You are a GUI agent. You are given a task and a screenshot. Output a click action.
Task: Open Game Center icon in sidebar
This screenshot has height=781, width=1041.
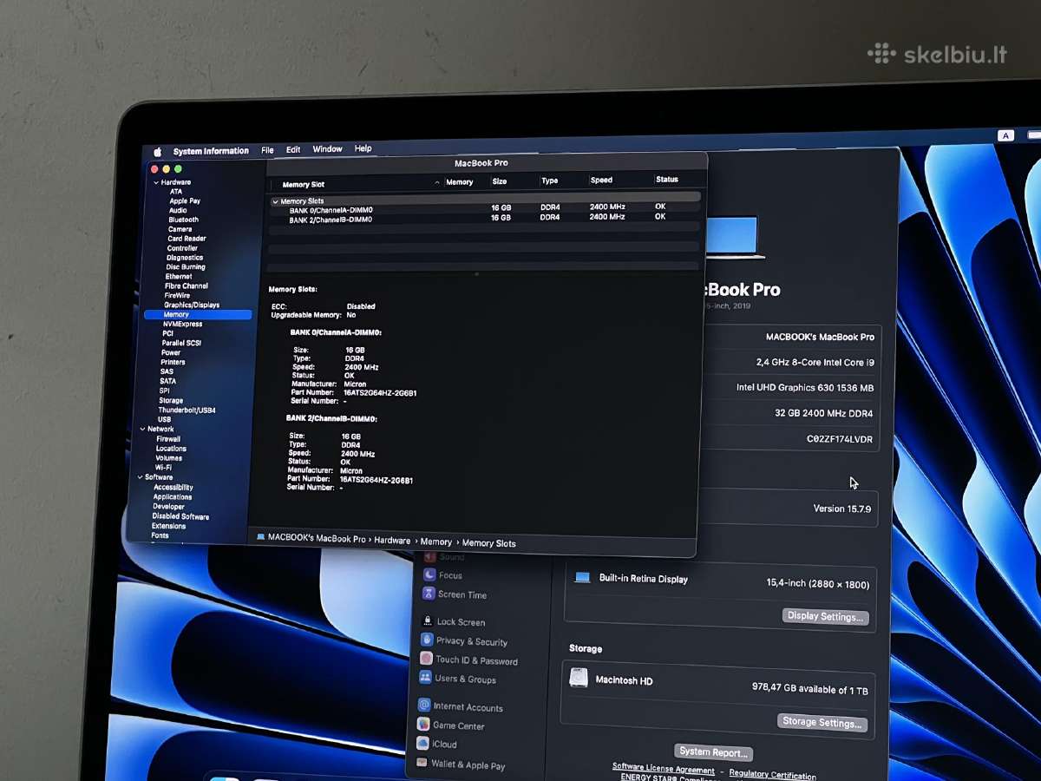click(x=423, y=725)
